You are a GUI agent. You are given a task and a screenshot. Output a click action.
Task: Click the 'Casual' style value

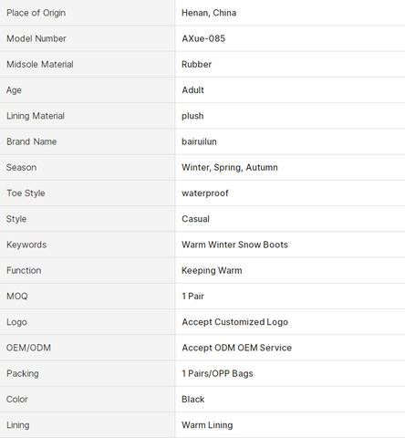195,219
